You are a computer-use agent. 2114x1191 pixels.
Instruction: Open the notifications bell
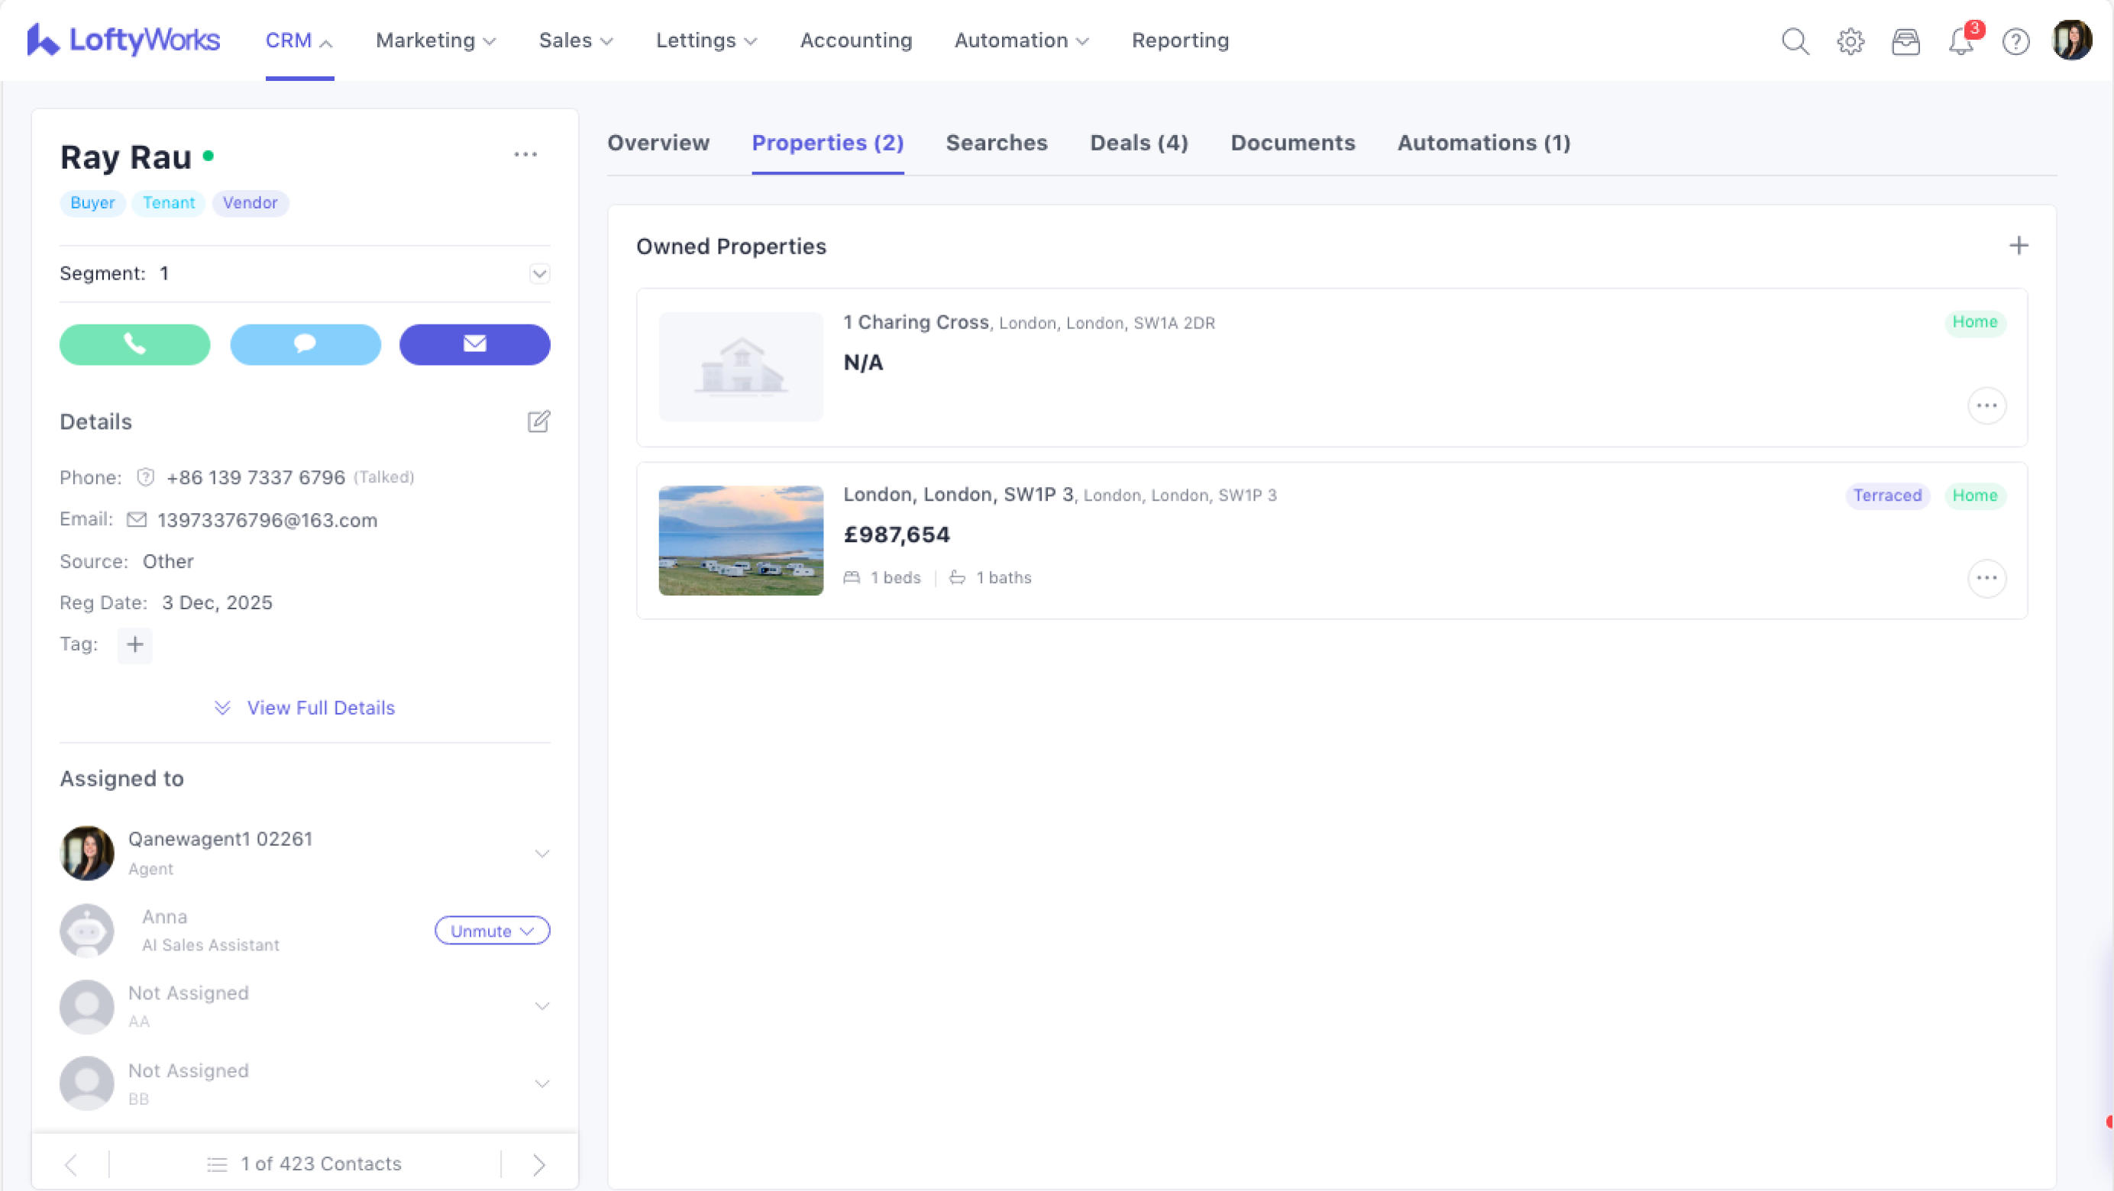click(1960, 41)
